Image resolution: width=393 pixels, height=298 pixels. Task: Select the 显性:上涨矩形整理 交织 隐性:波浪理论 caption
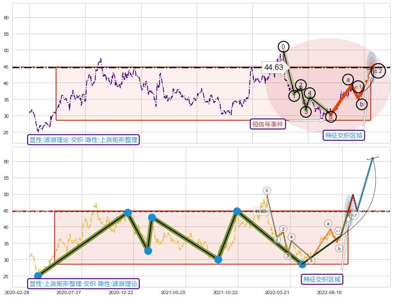(x=83, y=284)
